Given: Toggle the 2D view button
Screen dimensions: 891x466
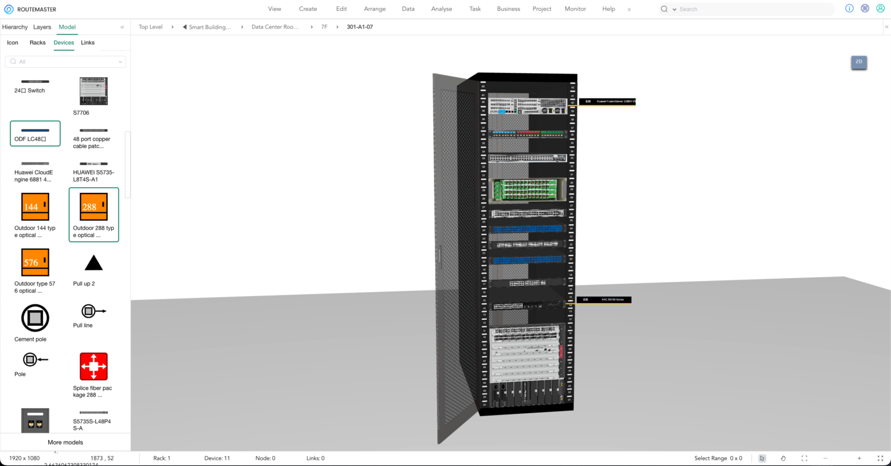Looking at the screenshot, I should coord(859,62).
